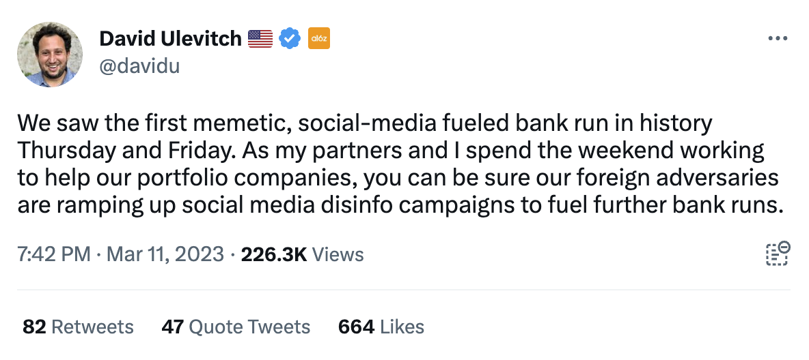Click the US flag emoji beside the name
Image resolution: width=809 pixels, height=360 pixels.
click(x=260, y=39)
